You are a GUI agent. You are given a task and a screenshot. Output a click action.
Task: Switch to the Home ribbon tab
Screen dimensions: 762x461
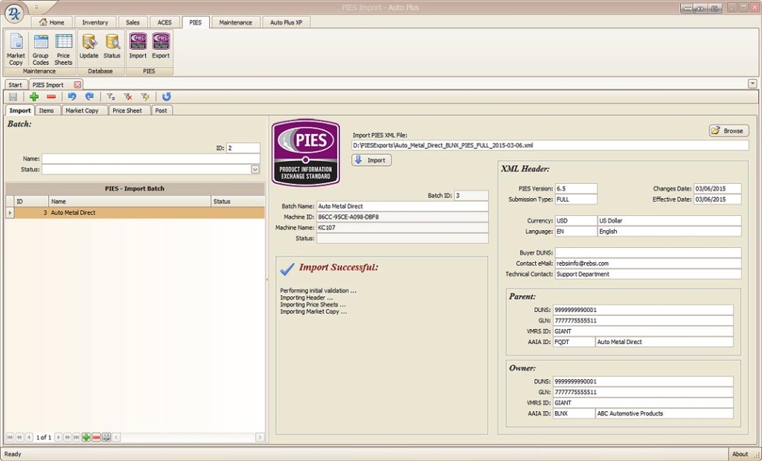(51, 22)
